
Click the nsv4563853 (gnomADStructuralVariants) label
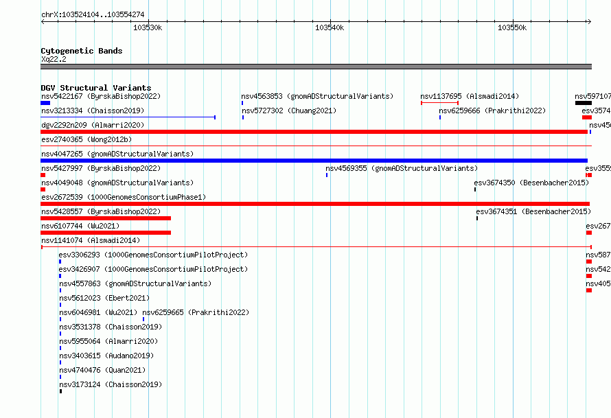click(x=317, y=96)
